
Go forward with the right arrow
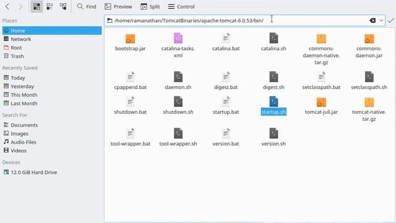[20, 7]
